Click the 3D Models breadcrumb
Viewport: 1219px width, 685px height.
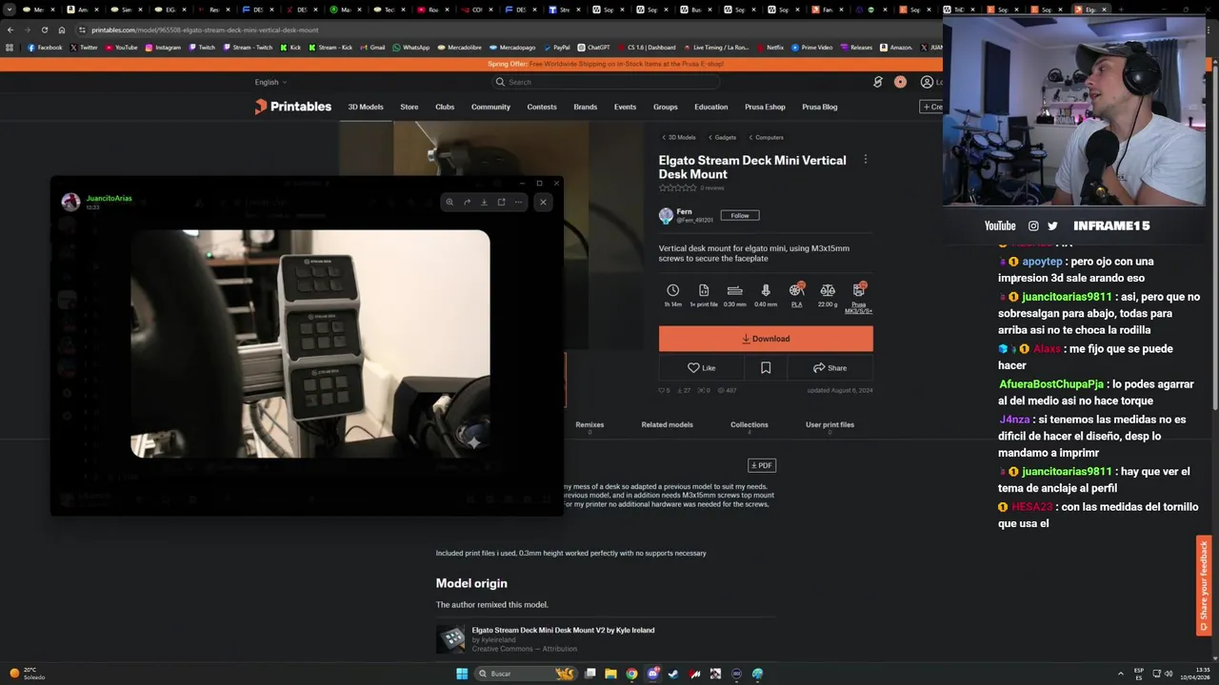coord(679,137)
